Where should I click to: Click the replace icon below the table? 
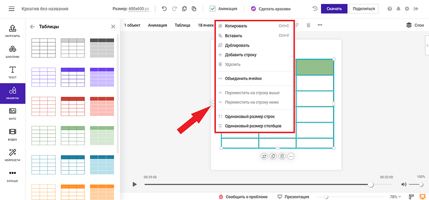coord(264,156)
